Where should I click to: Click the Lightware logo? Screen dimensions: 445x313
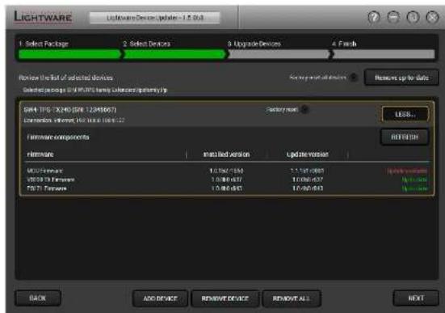tap(43, 16)
